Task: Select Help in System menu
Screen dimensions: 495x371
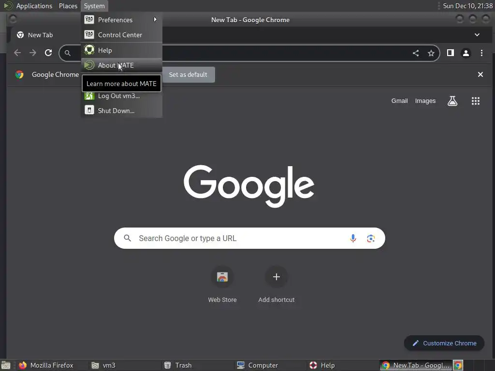Action: coord(121,50)
